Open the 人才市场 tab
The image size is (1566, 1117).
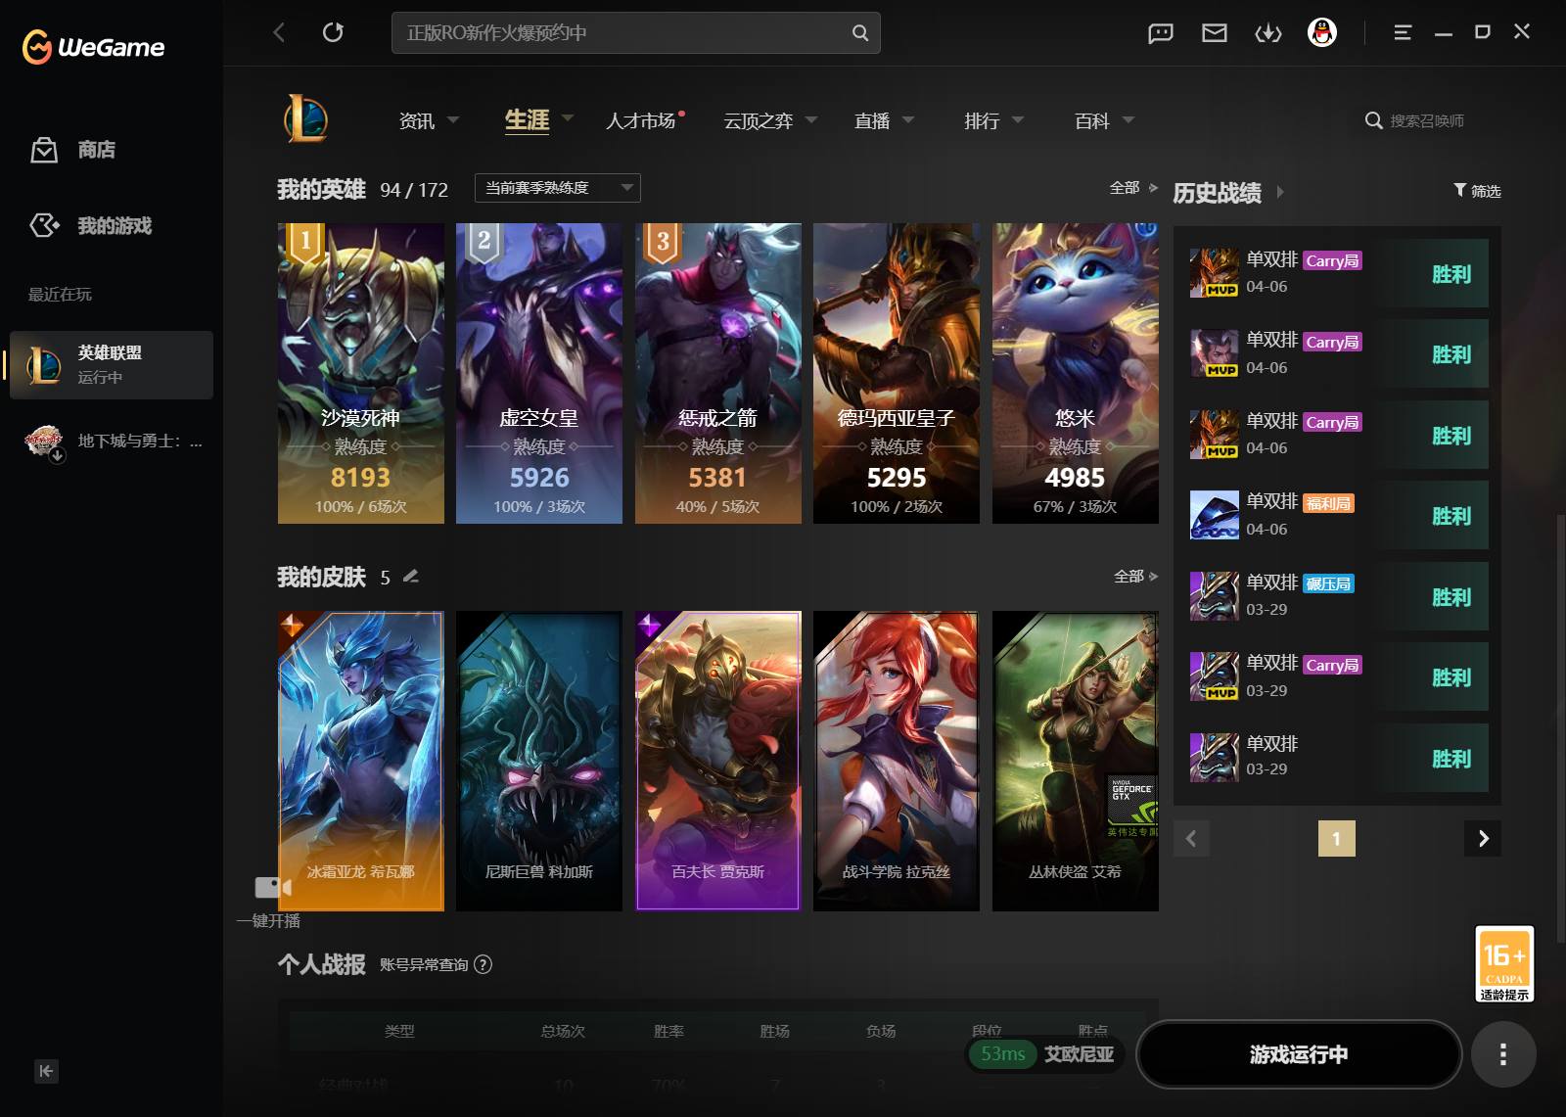[x=641, y=120]
